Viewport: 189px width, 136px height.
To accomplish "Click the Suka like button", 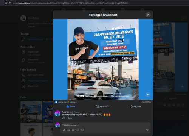I will click(x=71, y=106).
